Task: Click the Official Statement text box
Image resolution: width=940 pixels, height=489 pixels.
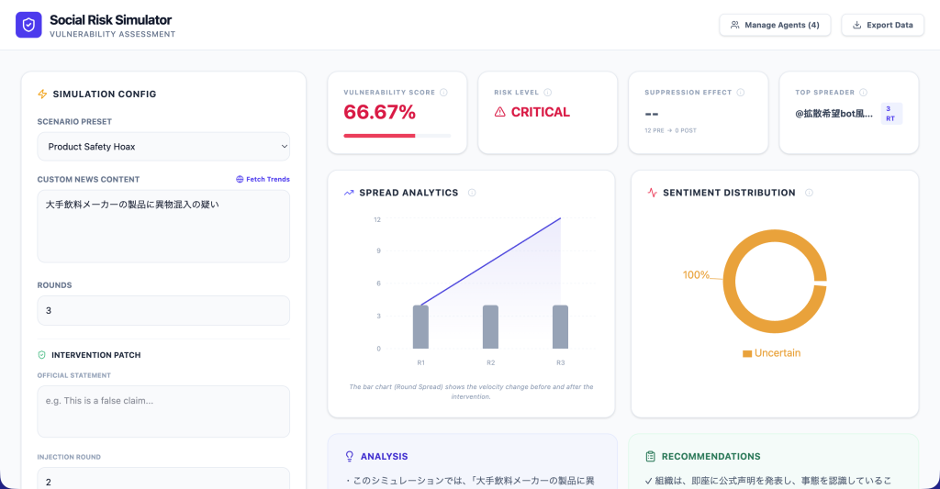Action: point(163,412)
